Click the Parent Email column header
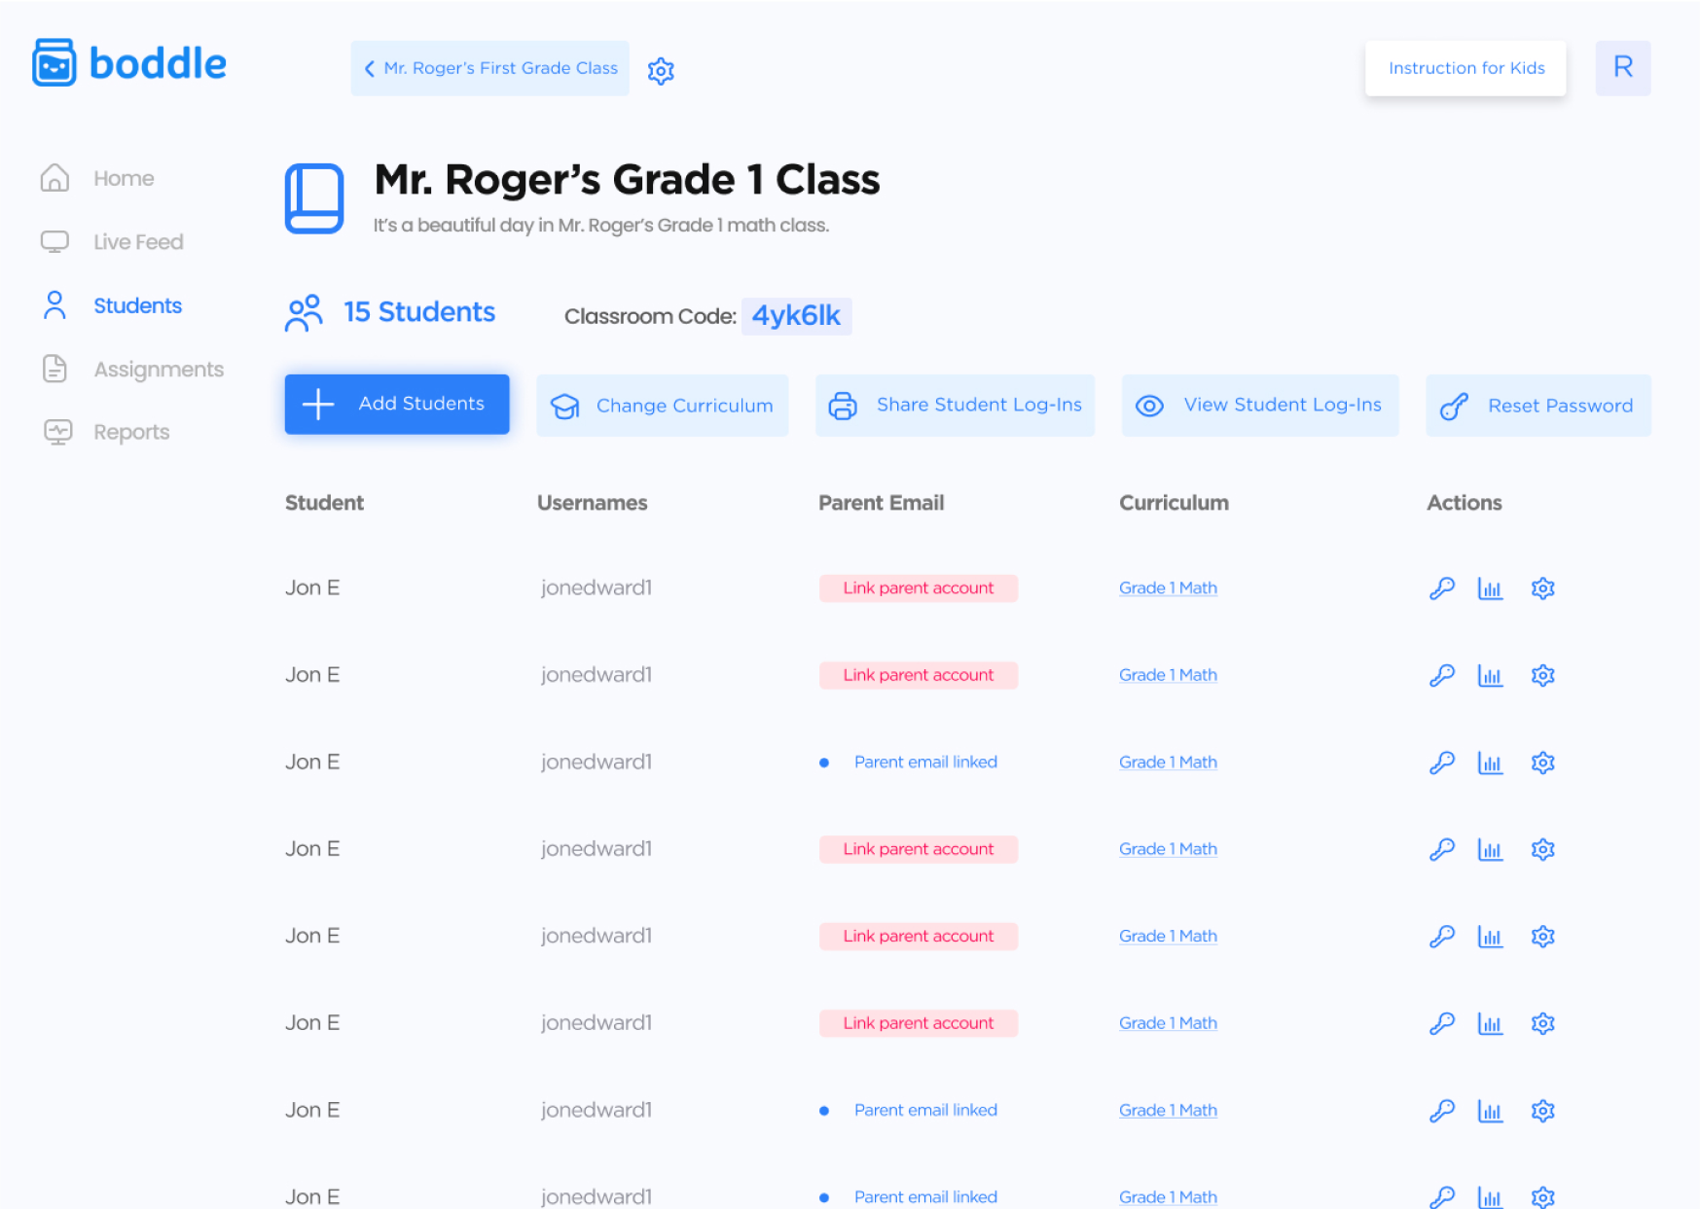The height and width of the screenshot is (1209, 1700). (882, 503)
